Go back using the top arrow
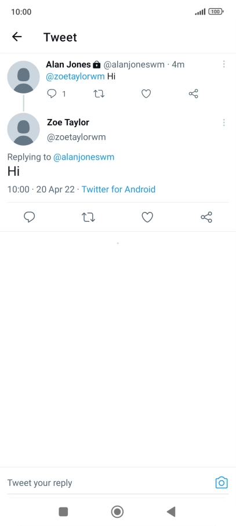This screenshot has height=526, width=236. point(17,37)
